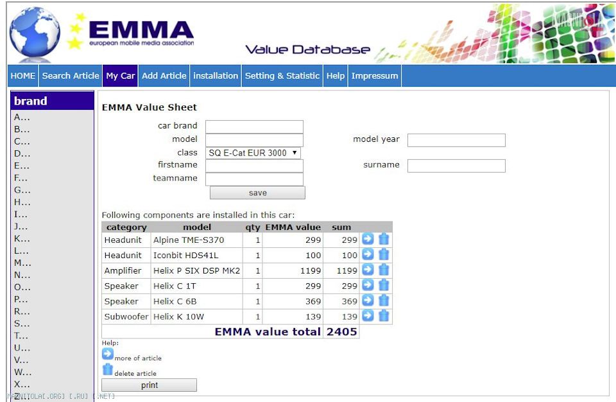
Task: Select brand letter V... in sidebar
Action: pos(22,360)
